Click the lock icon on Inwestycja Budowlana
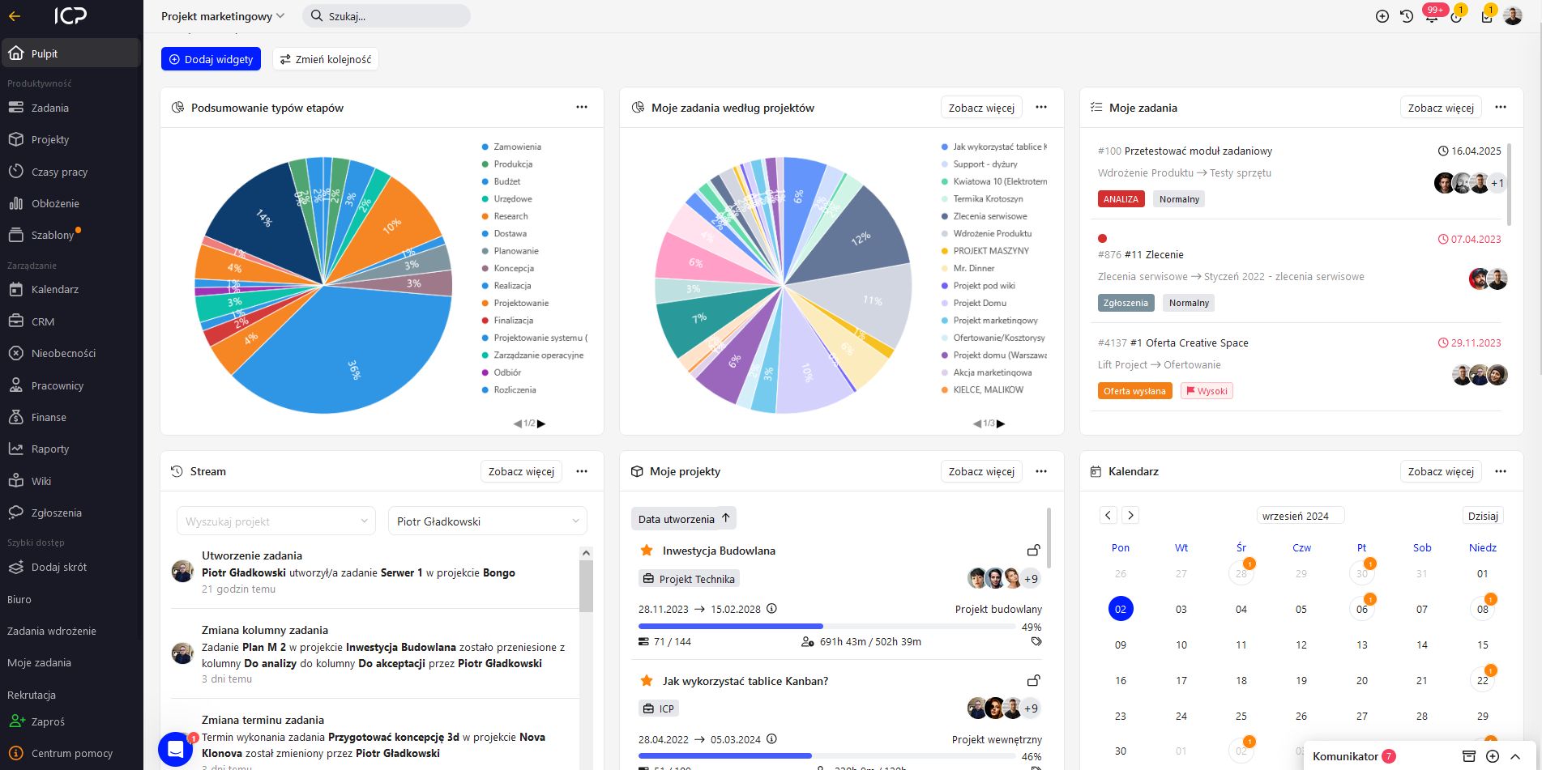 point(1034,550)
